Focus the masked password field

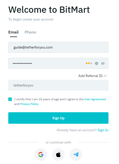coord(58,63)
